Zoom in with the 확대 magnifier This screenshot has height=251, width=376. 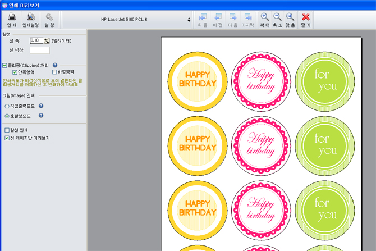coord(265,17)
